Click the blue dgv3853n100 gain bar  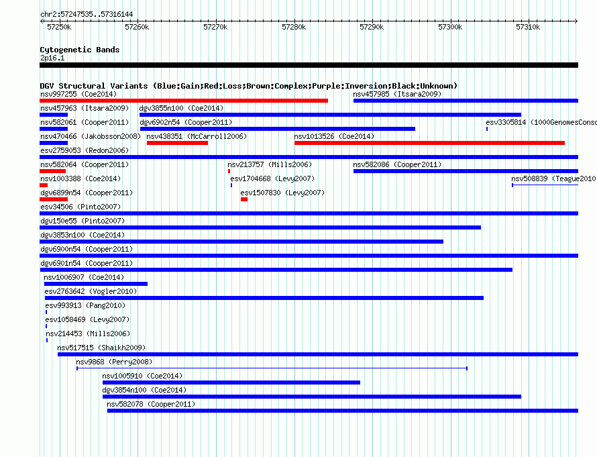(241, 242)
